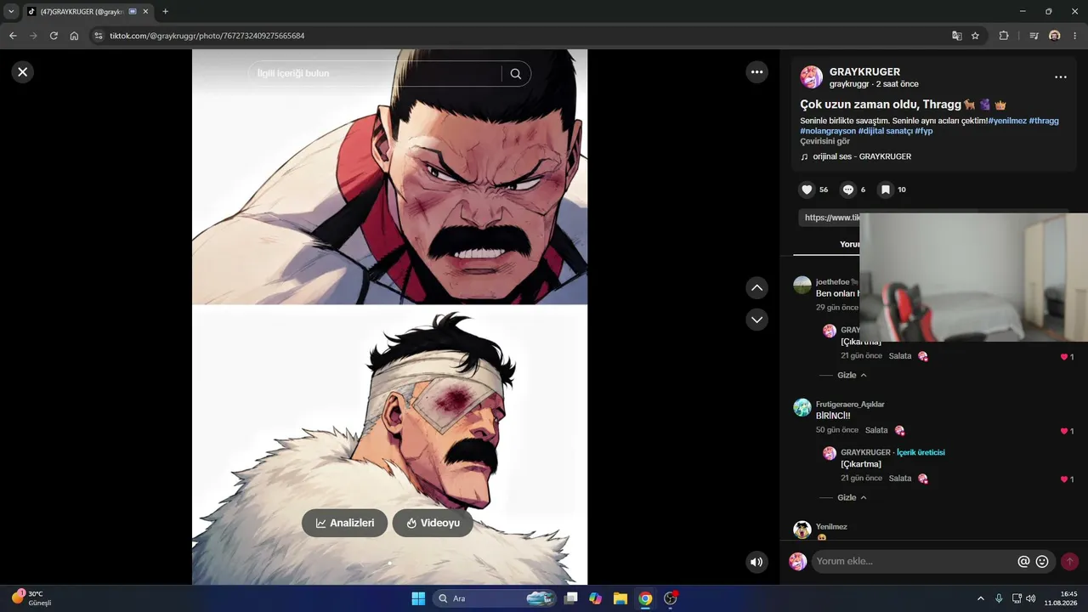
Task: Collapse replies with Gizle under joethefoe's comment
Action: point(852,375)
